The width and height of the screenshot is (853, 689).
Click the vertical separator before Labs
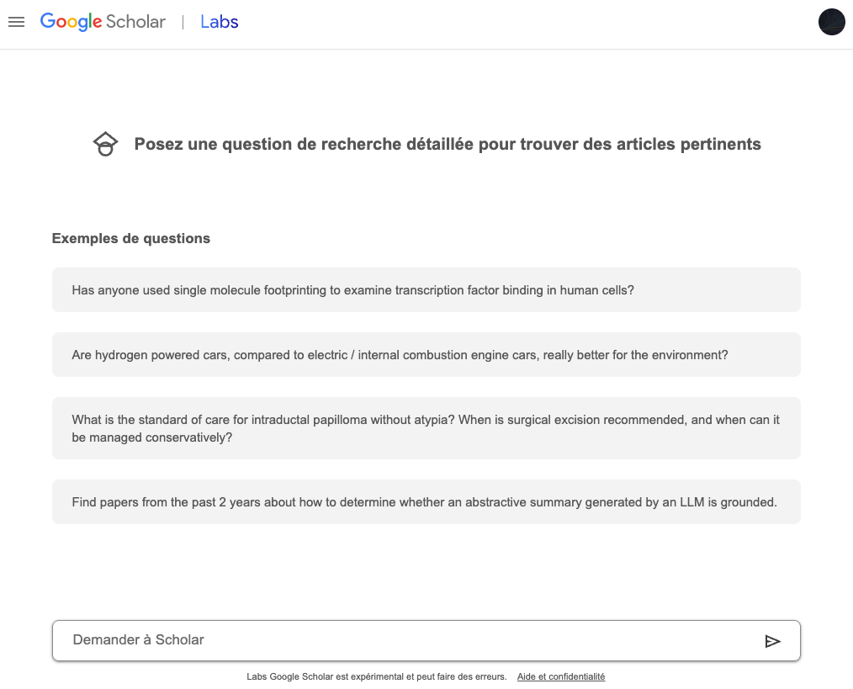(183, 22)
